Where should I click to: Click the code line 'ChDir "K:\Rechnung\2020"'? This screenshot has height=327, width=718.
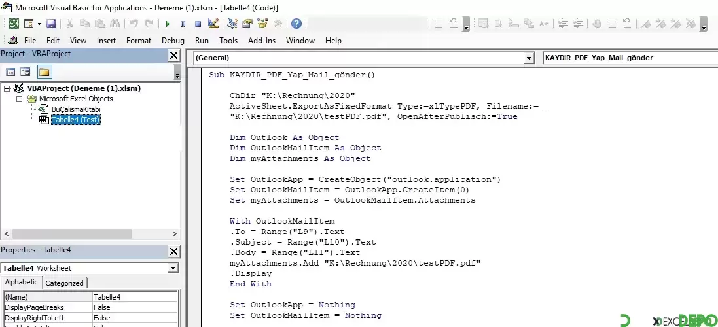pos(293,95)
